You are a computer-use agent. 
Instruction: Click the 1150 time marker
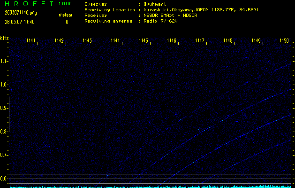pos(284,41)
